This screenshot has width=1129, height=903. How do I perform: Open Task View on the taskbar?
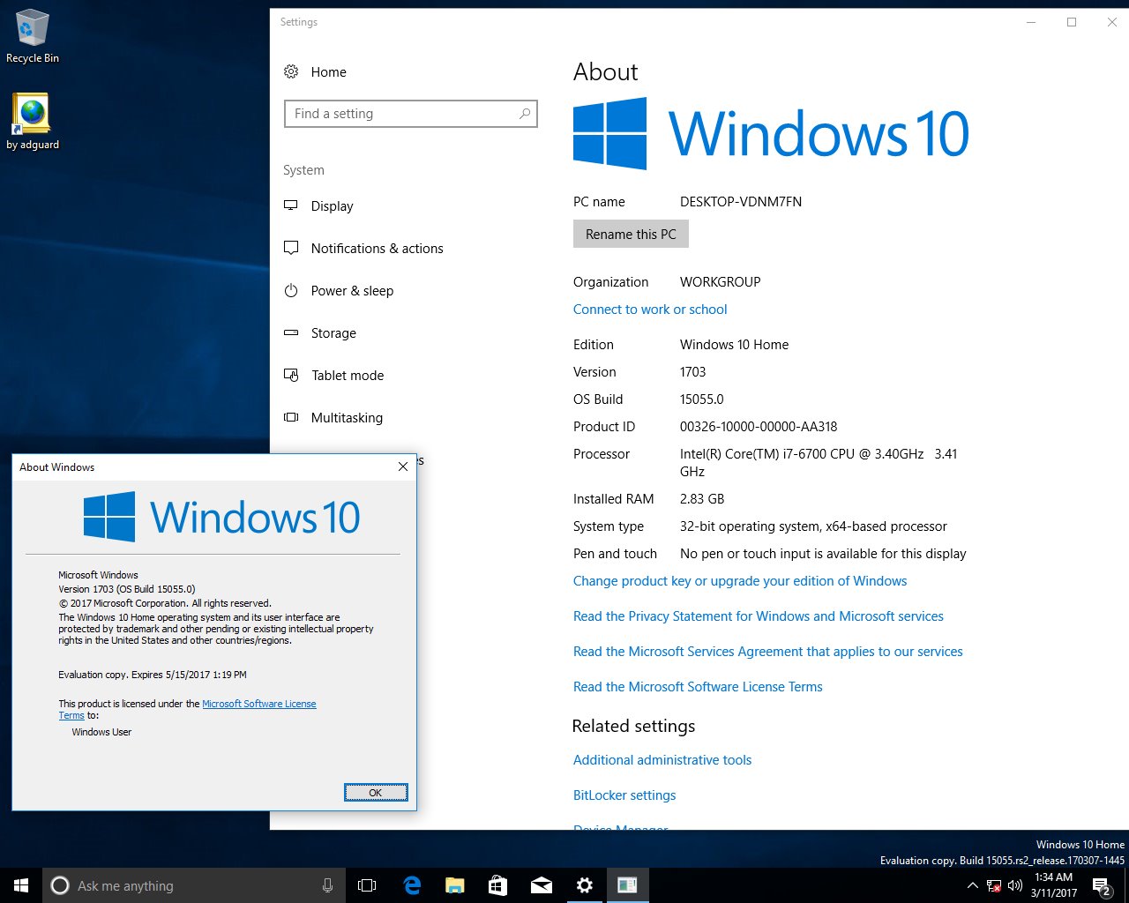tap(367, 885)
